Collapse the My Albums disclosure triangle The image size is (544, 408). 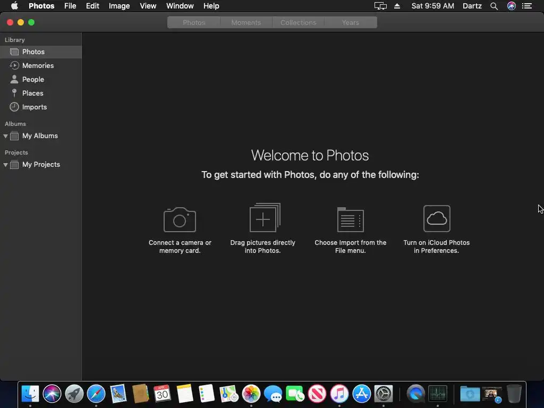pyautogui.click(x=5, y=136)
